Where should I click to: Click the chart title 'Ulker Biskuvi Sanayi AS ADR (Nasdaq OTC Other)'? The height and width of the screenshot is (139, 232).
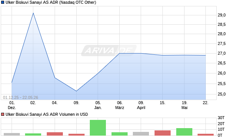click(x=51, y=2)
